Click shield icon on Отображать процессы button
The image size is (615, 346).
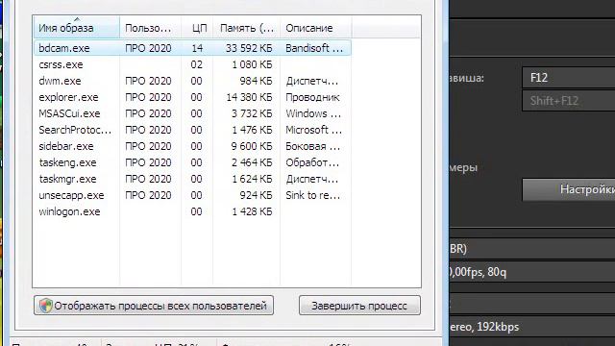46,306
